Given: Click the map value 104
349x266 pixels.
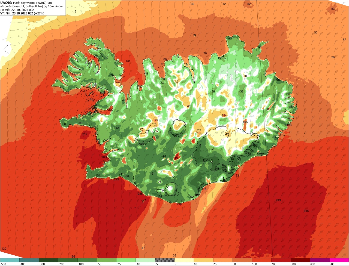Looking at the screenshot, I should pos(98,176).
